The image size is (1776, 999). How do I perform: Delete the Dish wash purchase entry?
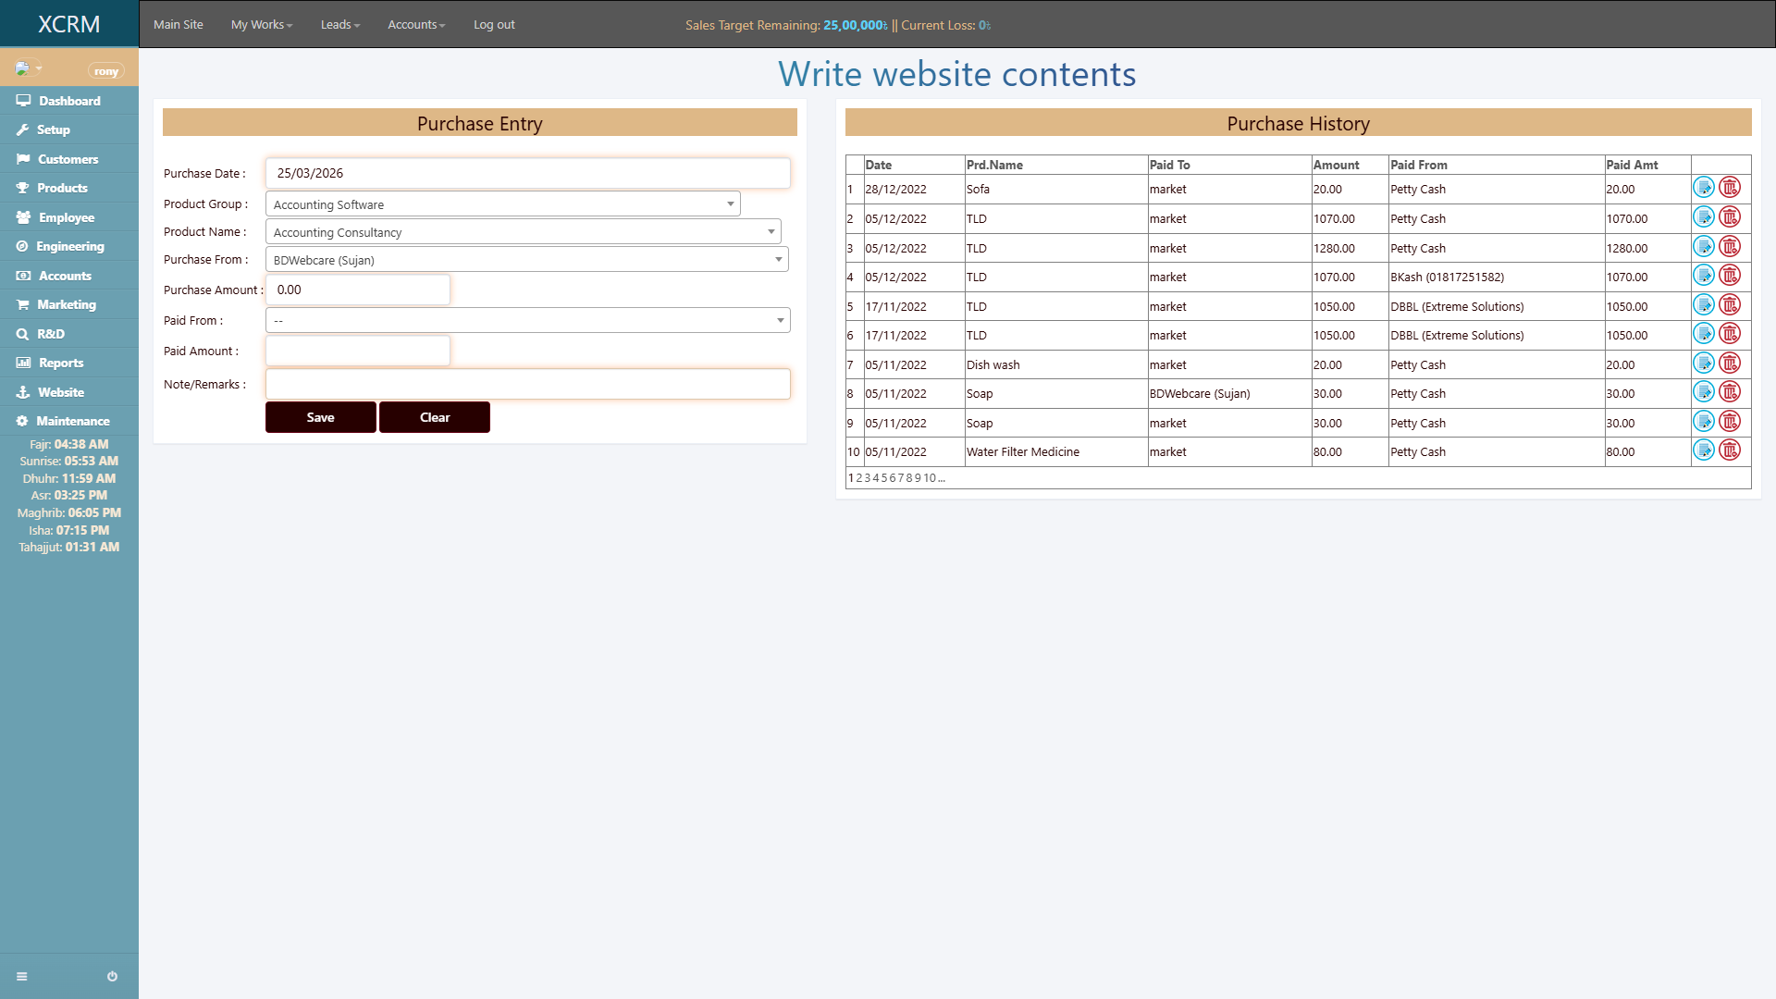tap(1731, 363)
